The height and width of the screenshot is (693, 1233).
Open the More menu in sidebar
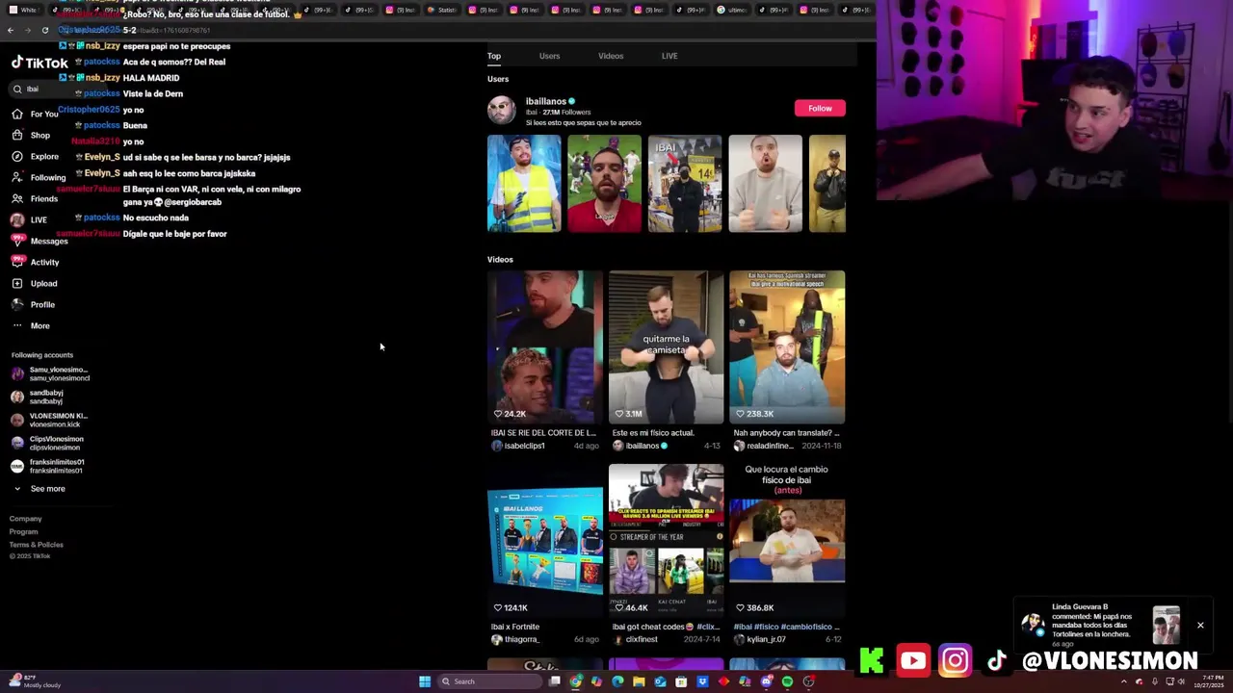tap(31, 325)
